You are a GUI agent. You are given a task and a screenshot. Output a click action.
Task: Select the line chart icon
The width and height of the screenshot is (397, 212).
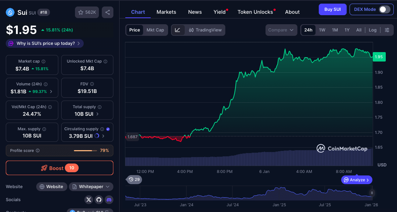[177, 30]
